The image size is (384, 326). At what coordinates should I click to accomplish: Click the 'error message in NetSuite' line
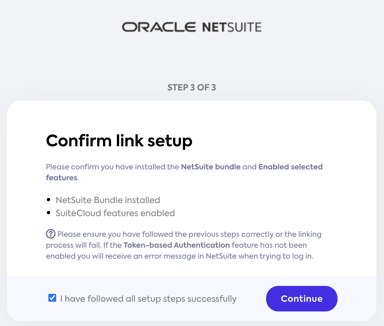(x=179, y=256)
